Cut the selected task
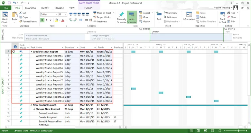This screenshot has width=251, height=133. pos(23,13)
